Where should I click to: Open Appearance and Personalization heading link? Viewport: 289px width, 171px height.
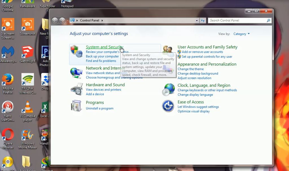tap(207, 64)
